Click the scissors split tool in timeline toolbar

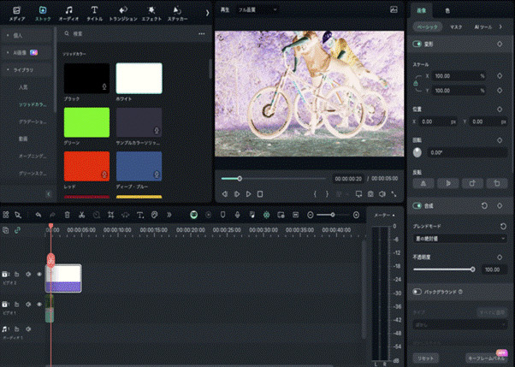(82, 215)
